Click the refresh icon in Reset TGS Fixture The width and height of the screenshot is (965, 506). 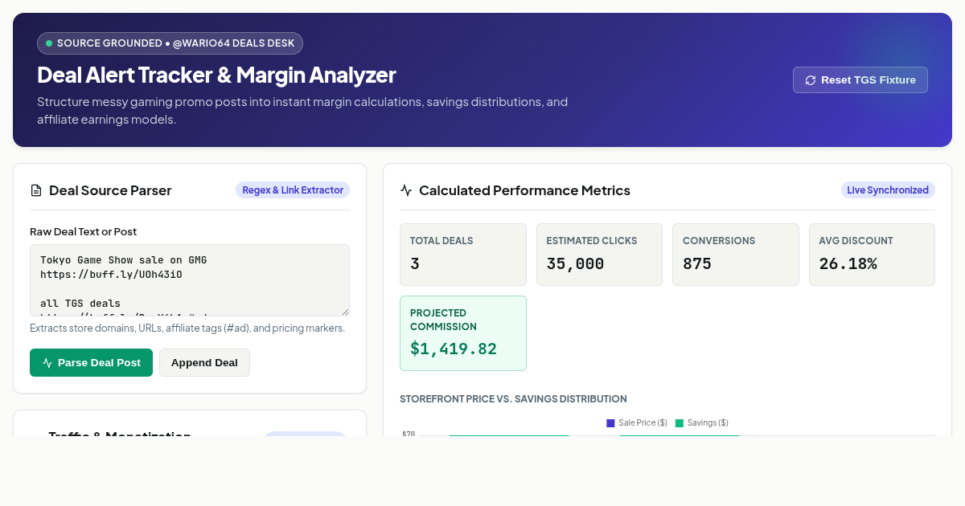[x=811, y=80]
